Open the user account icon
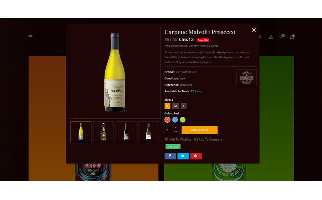Viewport: 322px width, 200px height. click(x=271, y=37)
